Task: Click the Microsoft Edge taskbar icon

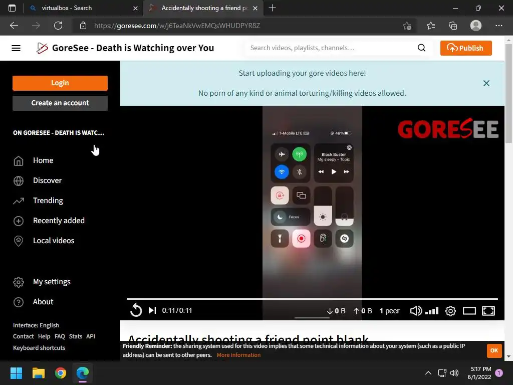Action: [x=83, y=373]
